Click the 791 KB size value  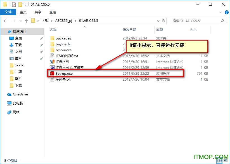click(x=202, y=74)
